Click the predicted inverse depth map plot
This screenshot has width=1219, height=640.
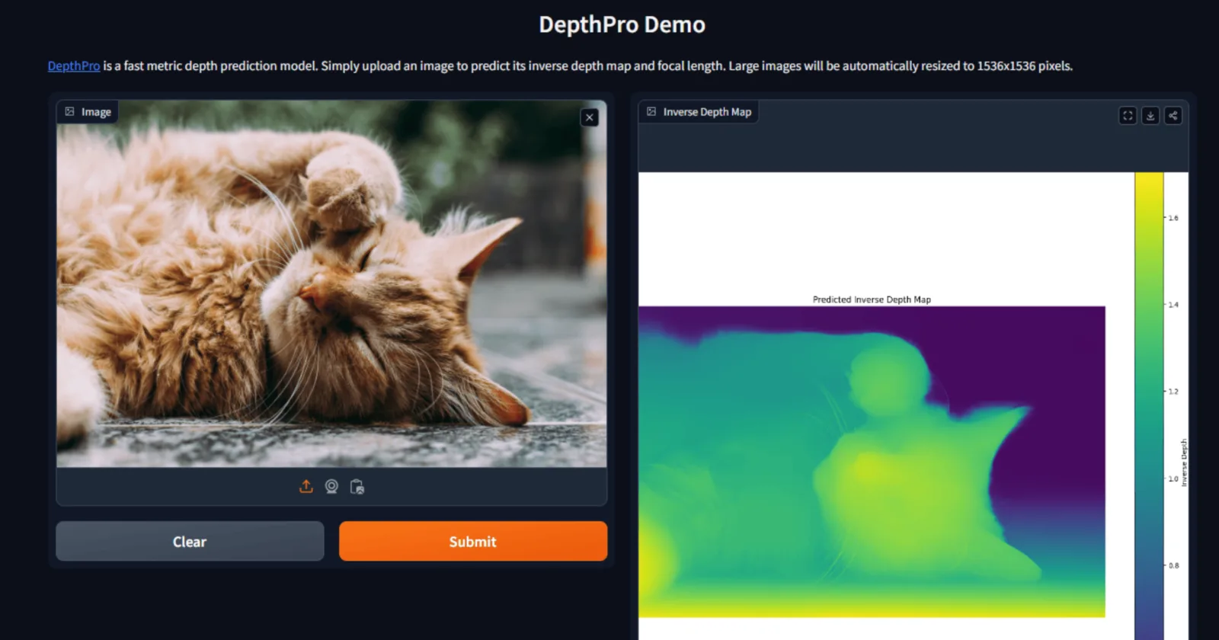tap(872, 462)
